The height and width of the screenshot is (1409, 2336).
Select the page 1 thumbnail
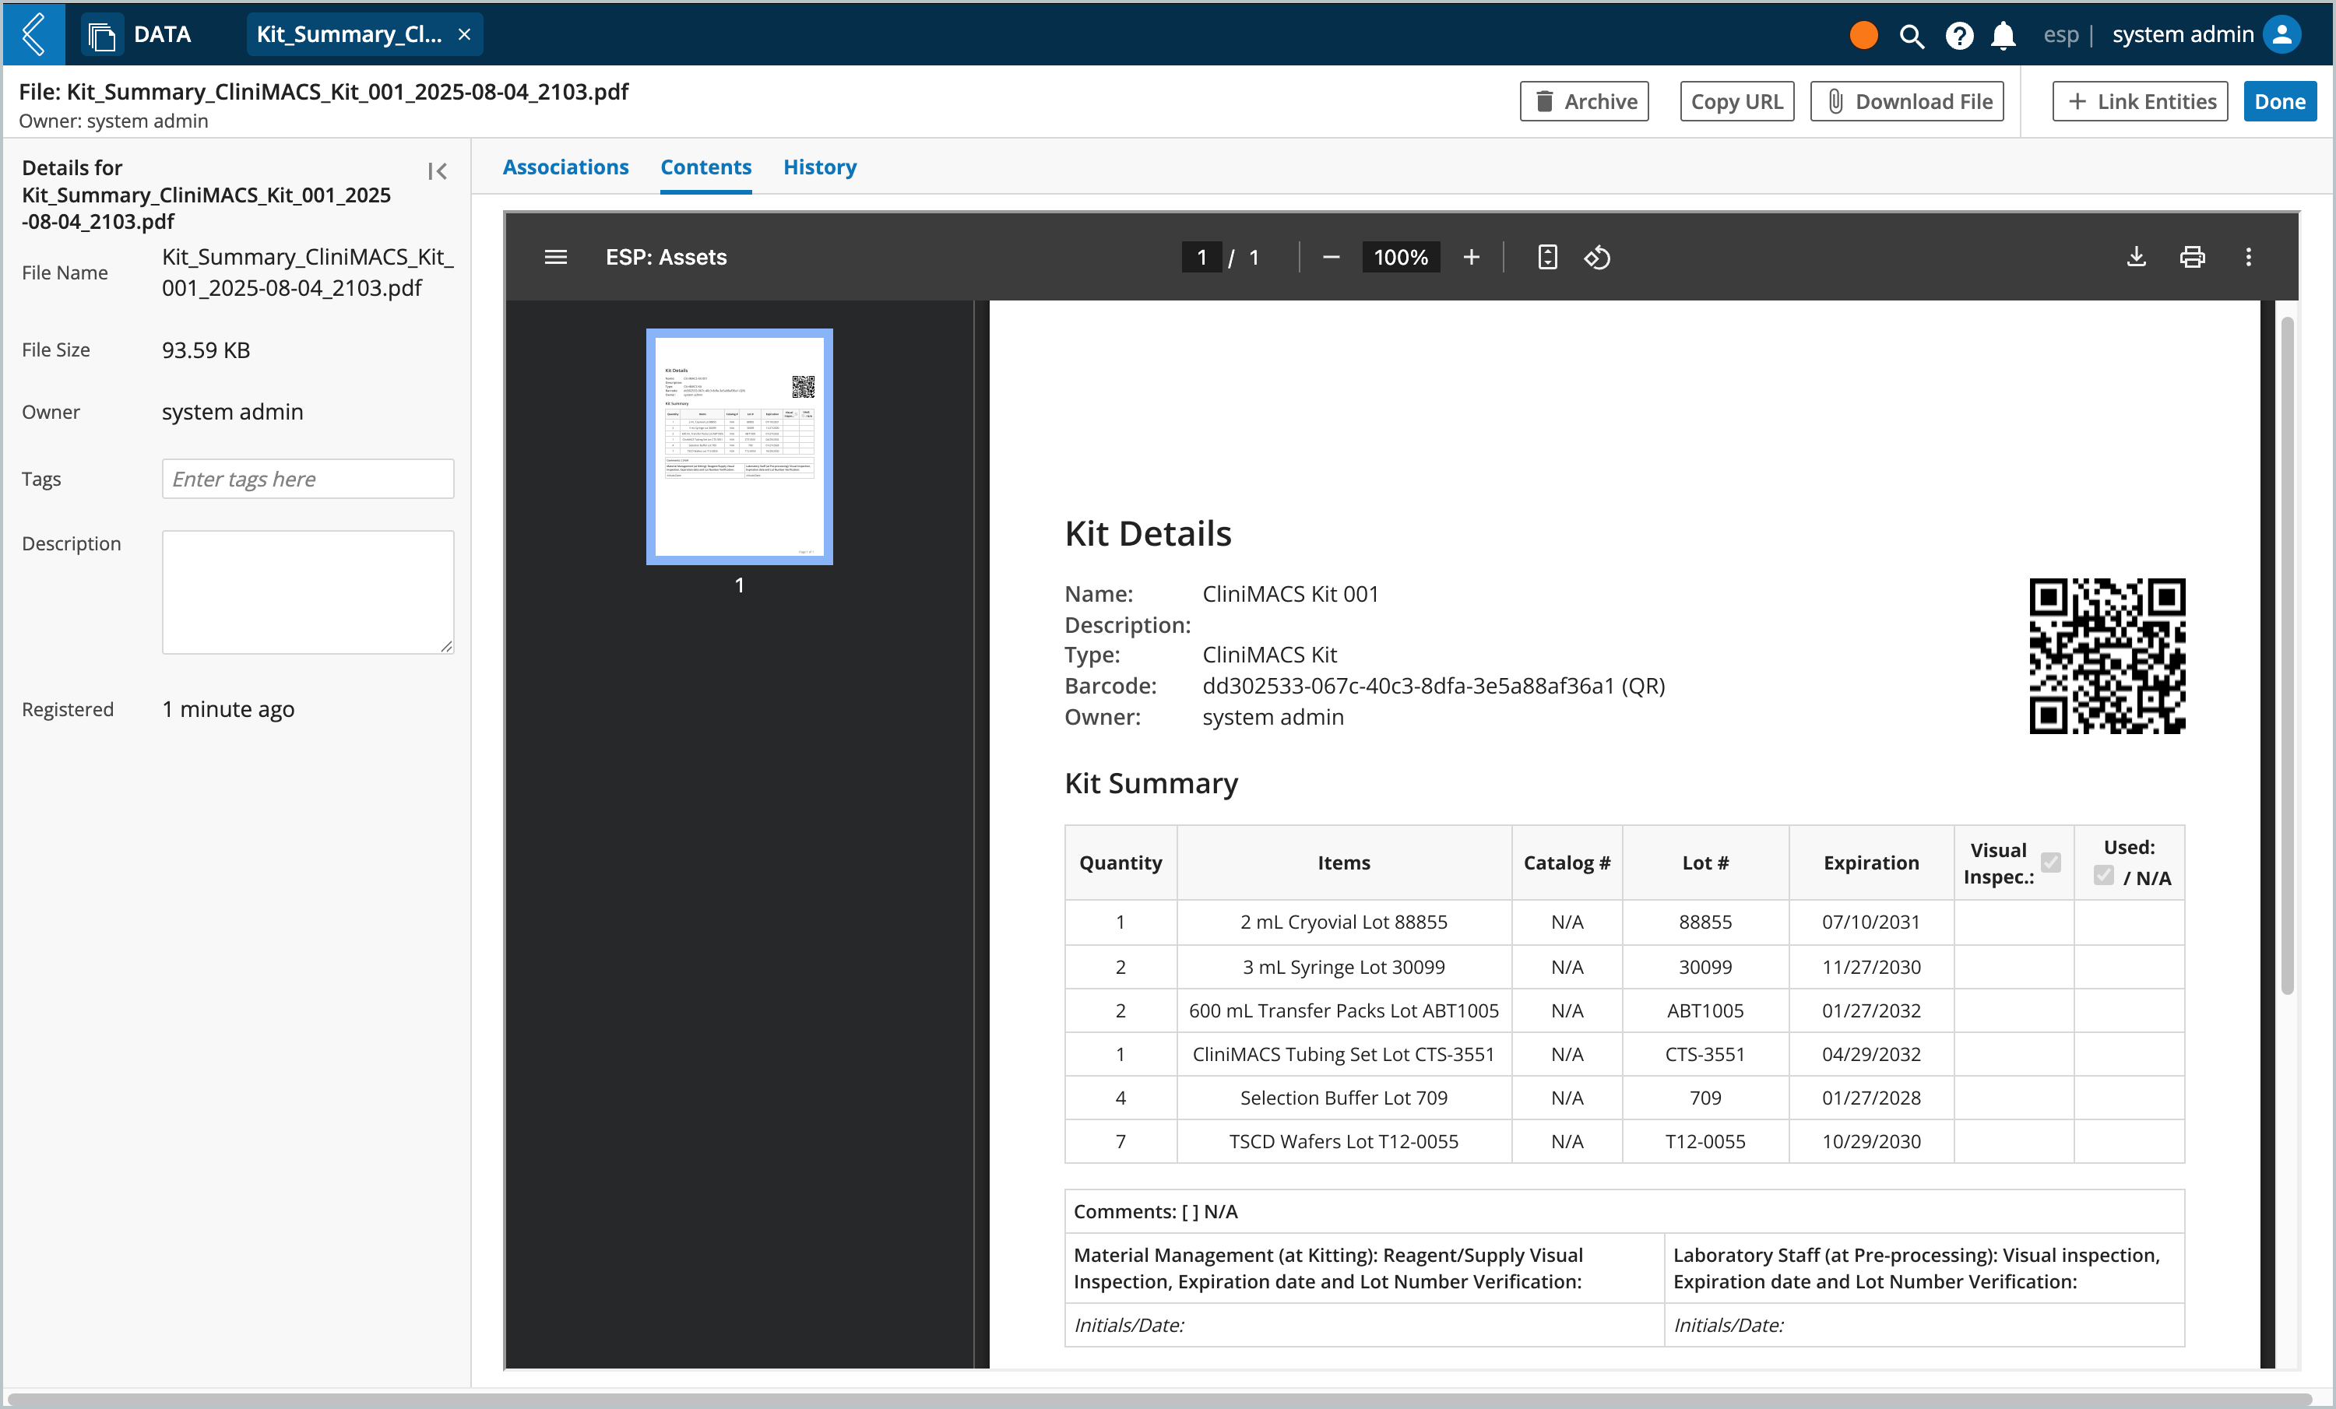[740, 446]
